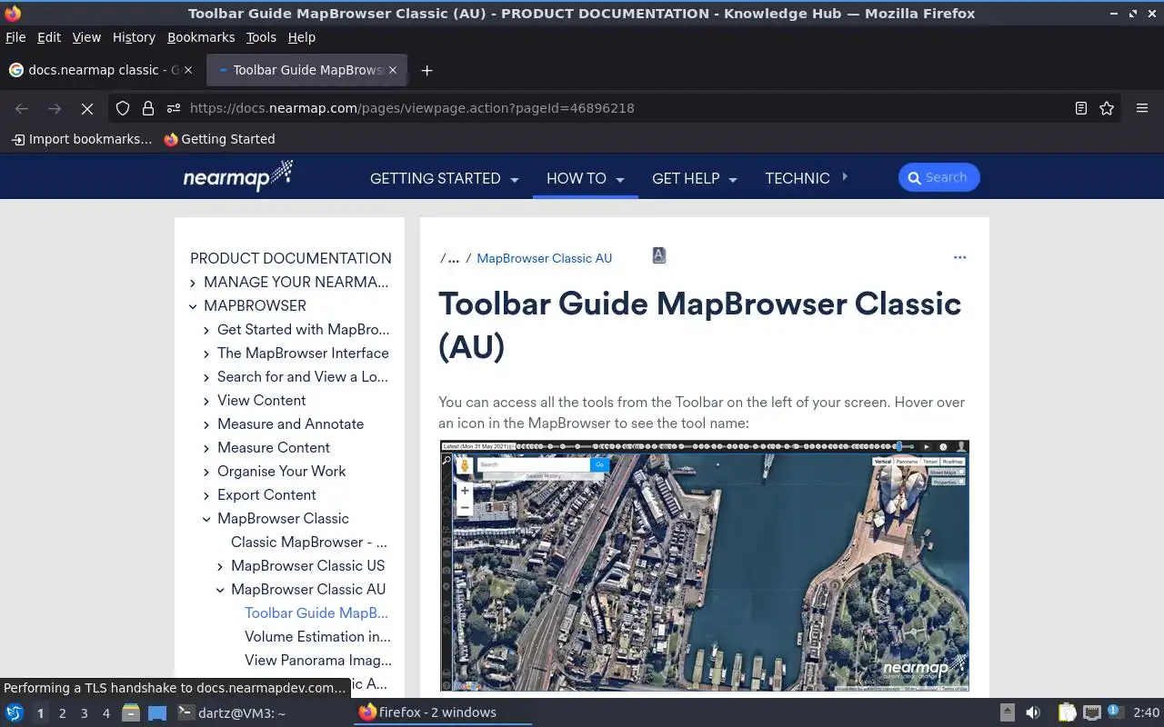Expand the View Content tree node
The height and width of the screenshot is (727, 1164).
206,401
